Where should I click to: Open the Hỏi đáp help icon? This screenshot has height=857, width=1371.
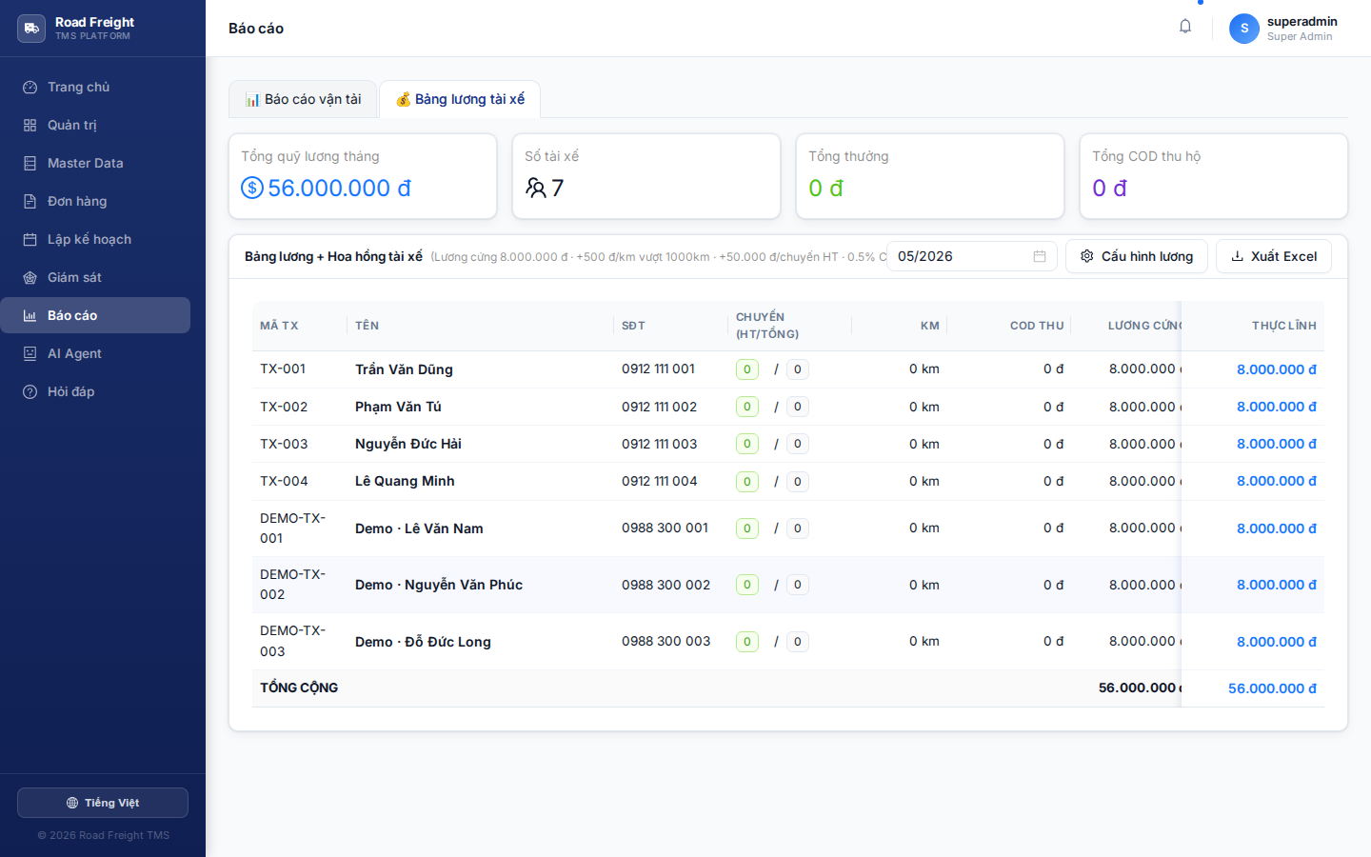[30, 391]
